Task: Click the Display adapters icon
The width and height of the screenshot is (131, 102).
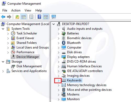Action: point(64,57)
